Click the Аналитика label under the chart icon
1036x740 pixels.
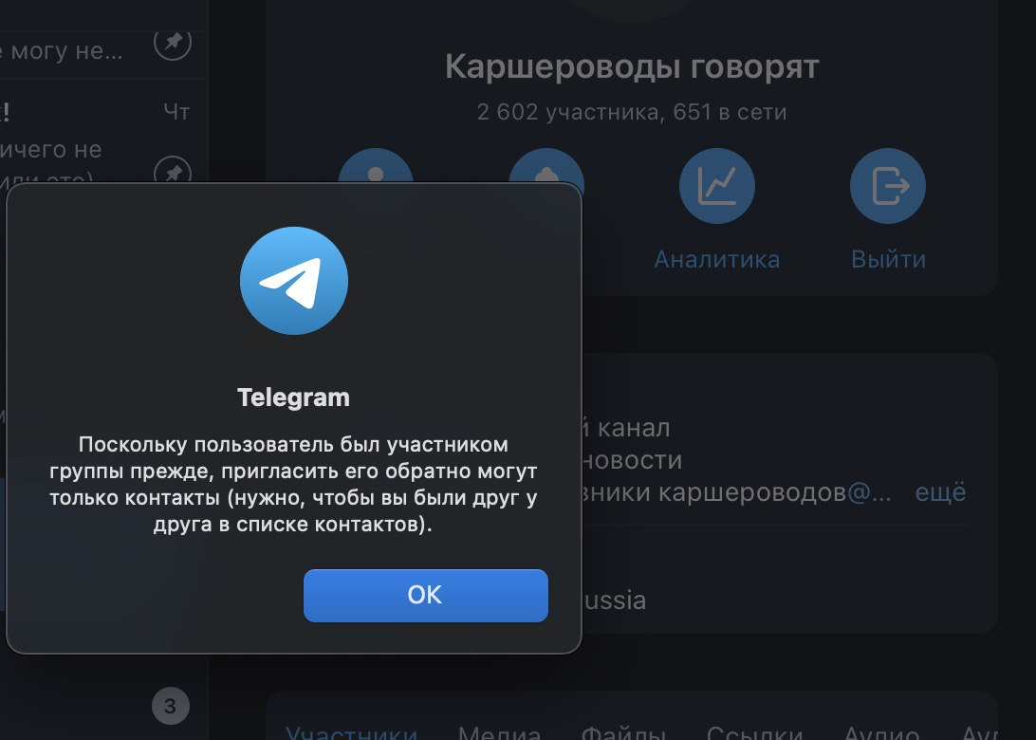(x=717, y=259)
